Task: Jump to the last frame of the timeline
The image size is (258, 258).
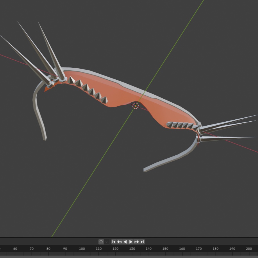Action: 142,242
